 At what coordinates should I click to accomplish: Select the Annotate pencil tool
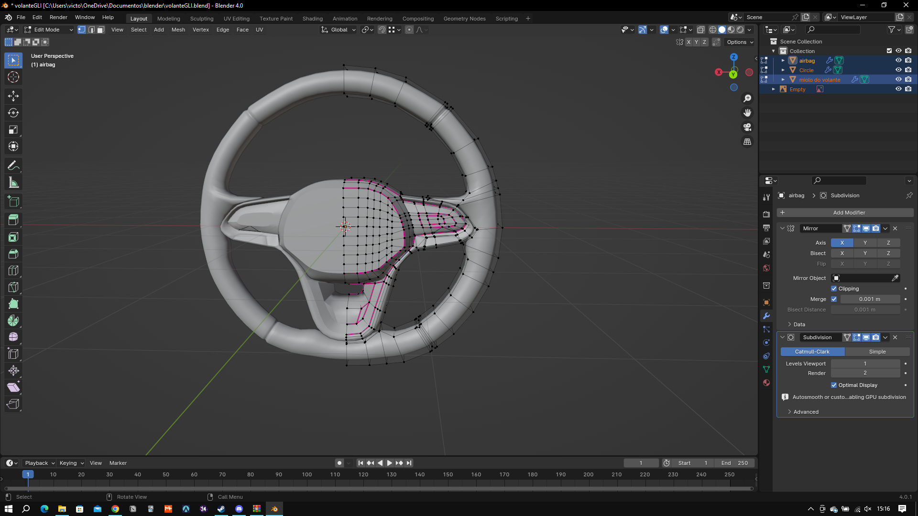click(13, 166)
